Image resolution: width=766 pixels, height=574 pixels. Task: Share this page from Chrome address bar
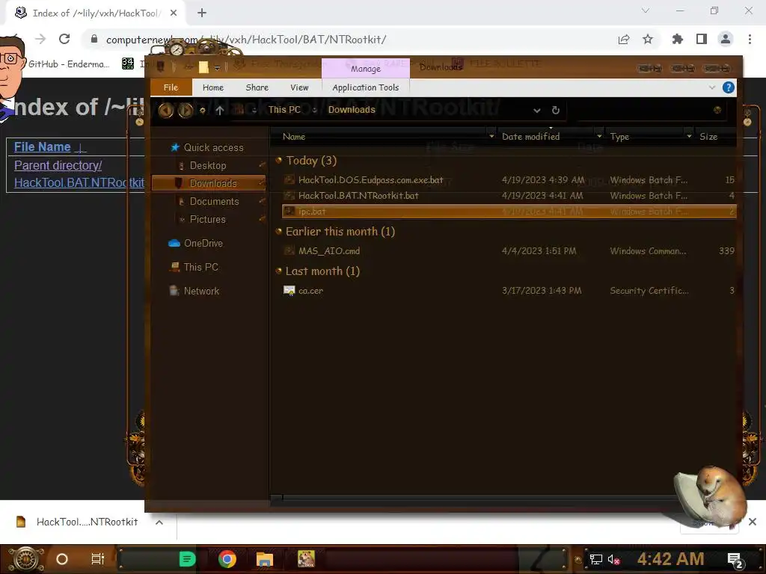[624, 39]
